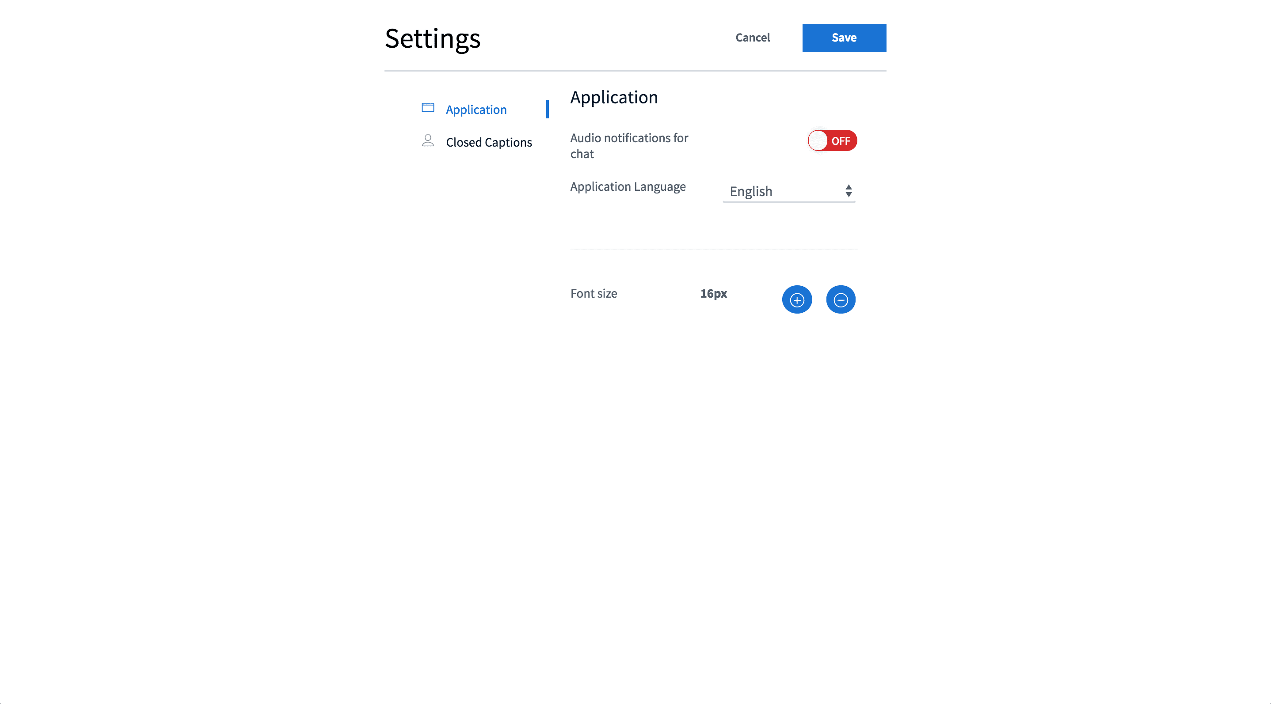Click the decrease font size minus icon
The height and width of the screenshot is (704, 1271).
coord(841,299)
